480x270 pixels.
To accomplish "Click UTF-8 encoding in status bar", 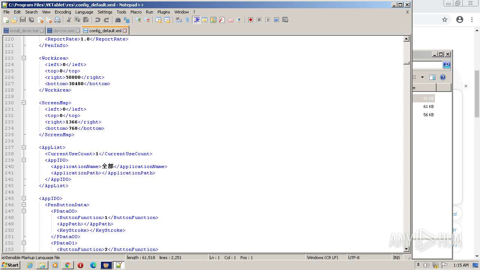I will coord(354,258).
